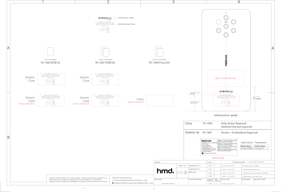281x192 pixels.
Task: Click the row B grid marker
Action: click(8, 137)
